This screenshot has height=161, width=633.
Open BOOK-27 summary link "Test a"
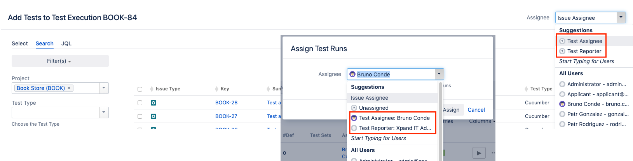274,116
